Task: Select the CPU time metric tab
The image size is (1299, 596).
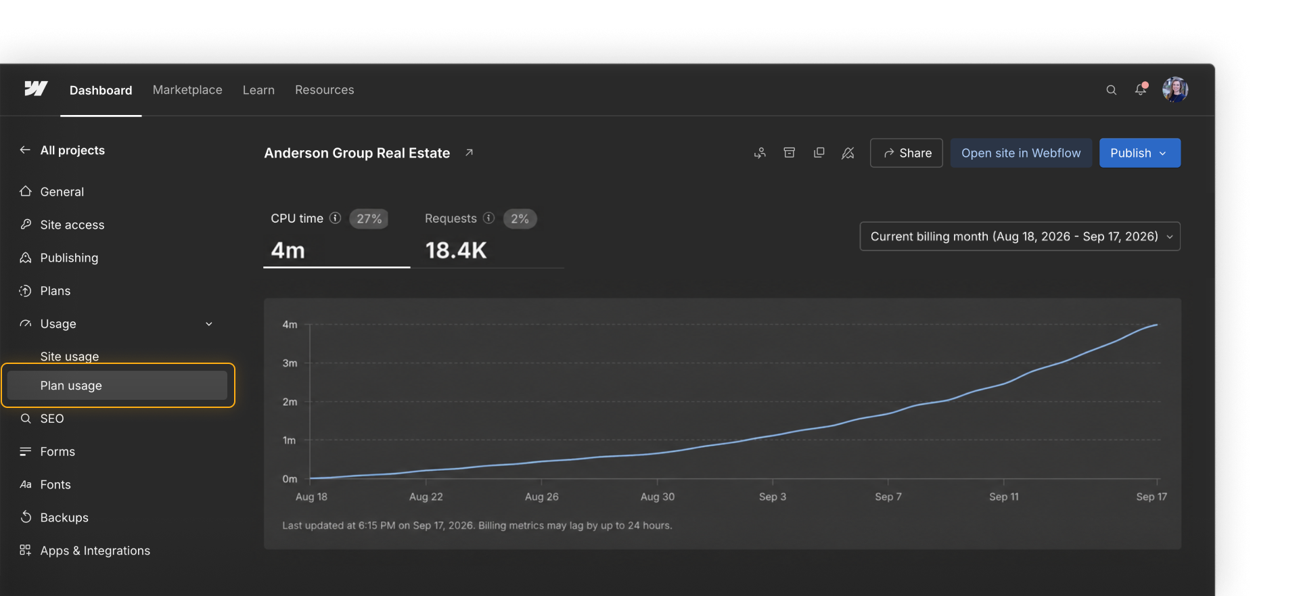Action: (336, 237)
